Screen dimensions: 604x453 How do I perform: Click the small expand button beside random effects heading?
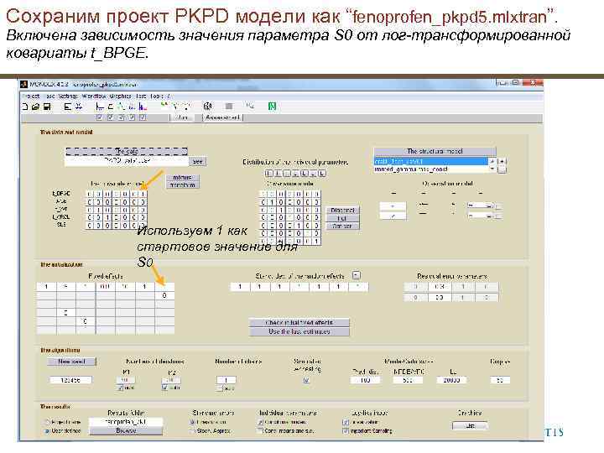pos(357,275)
